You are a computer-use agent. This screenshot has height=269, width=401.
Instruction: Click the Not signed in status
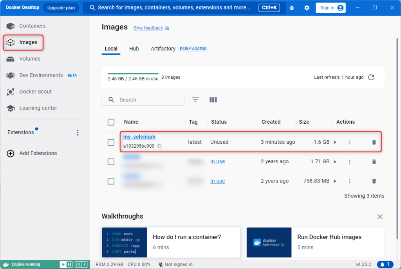click(175, 264)
